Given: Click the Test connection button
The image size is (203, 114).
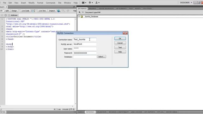Looking at the screenshot, I should [x=120, y=47].
